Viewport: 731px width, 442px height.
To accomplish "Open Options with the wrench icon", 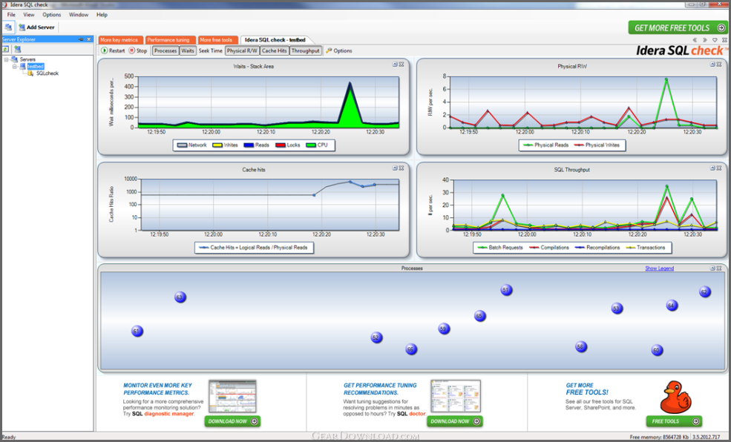I will [x=329, y=51].
